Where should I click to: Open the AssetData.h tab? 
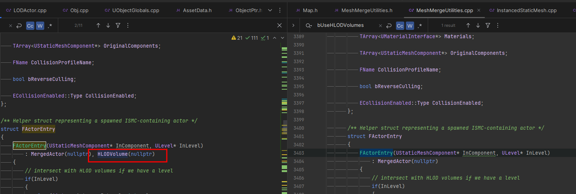[193, 10]
